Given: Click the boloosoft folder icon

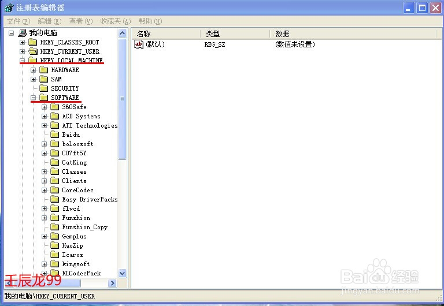Looking at the screenshot, I should [55, 144].
